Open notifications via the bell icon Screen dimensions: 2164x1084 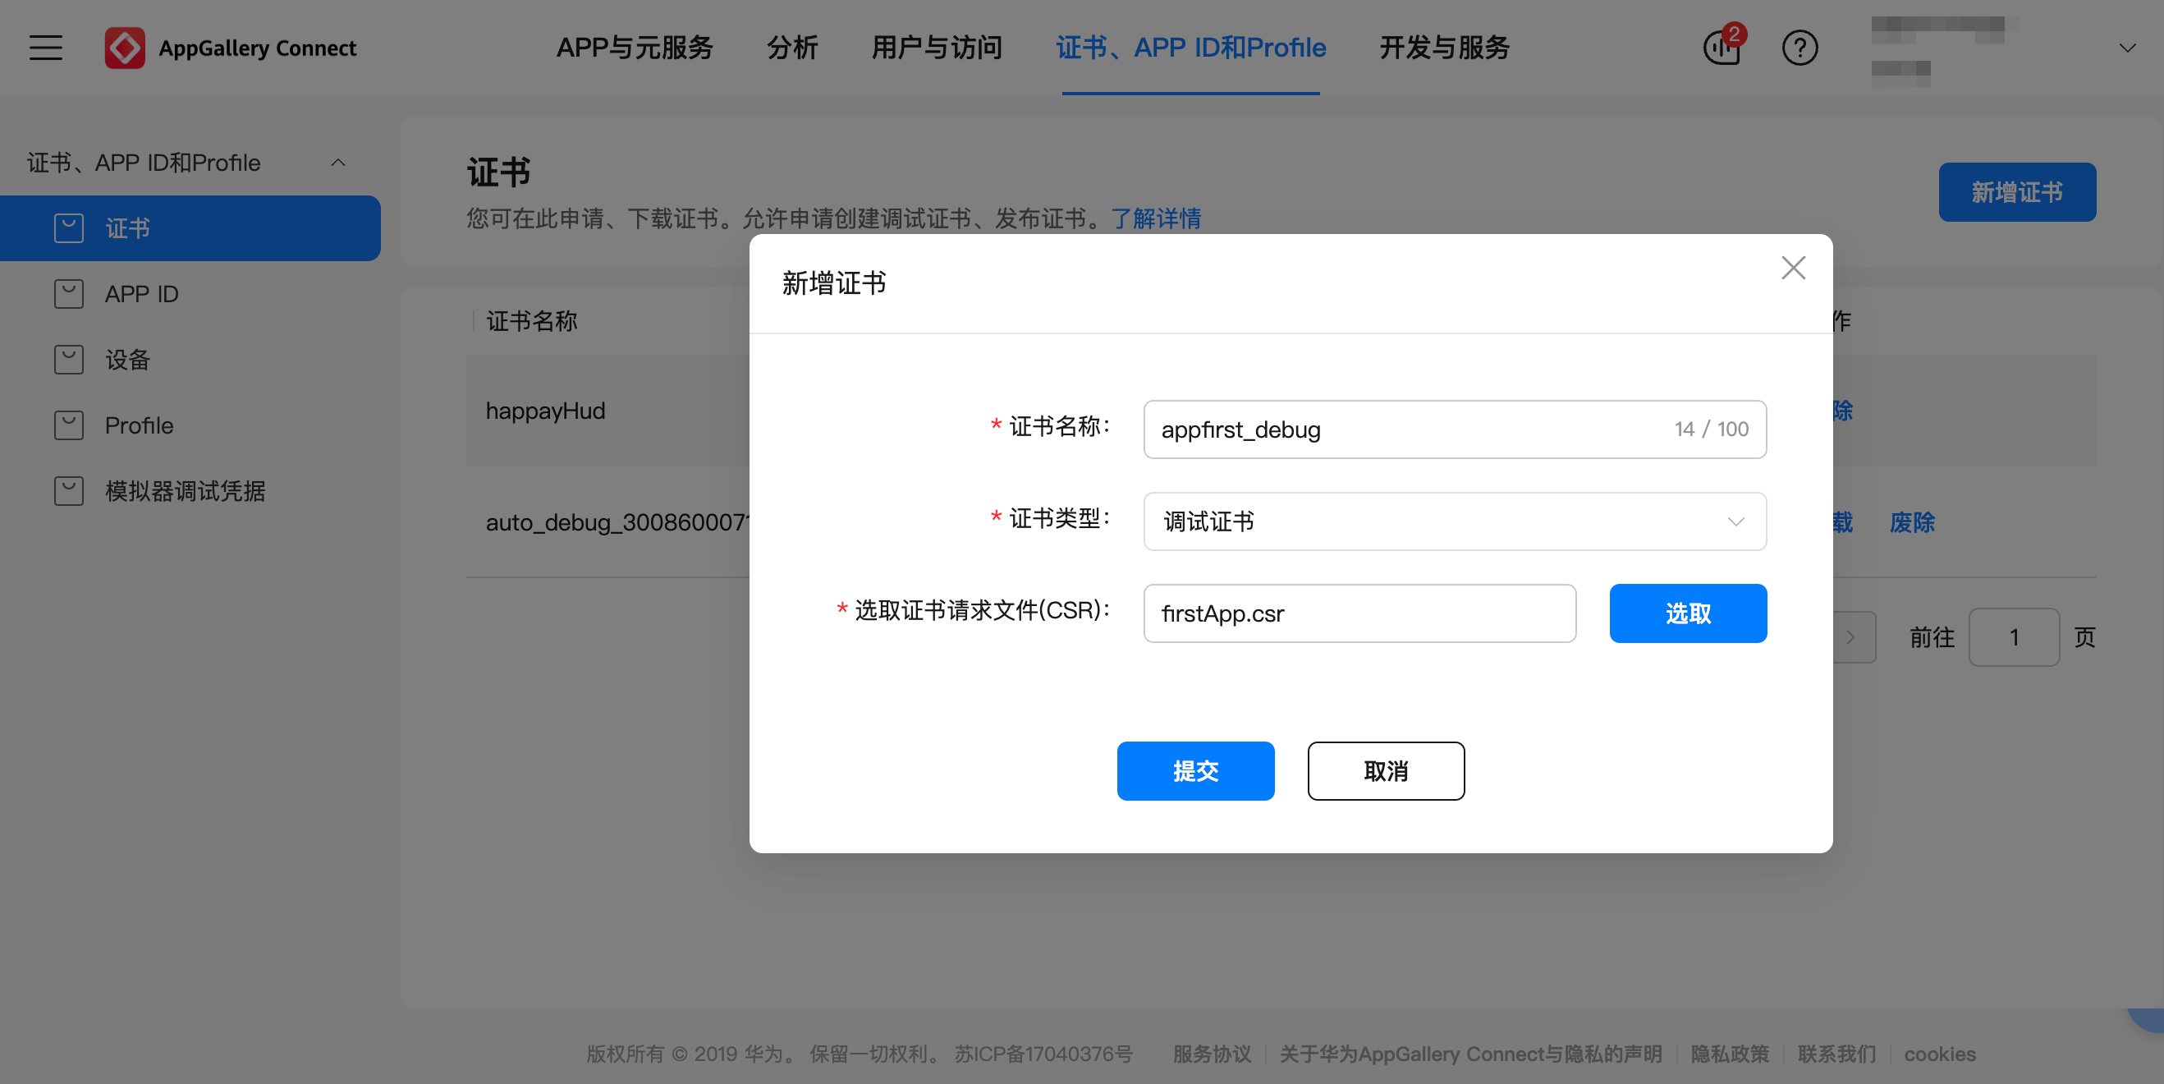(1721, 48)
